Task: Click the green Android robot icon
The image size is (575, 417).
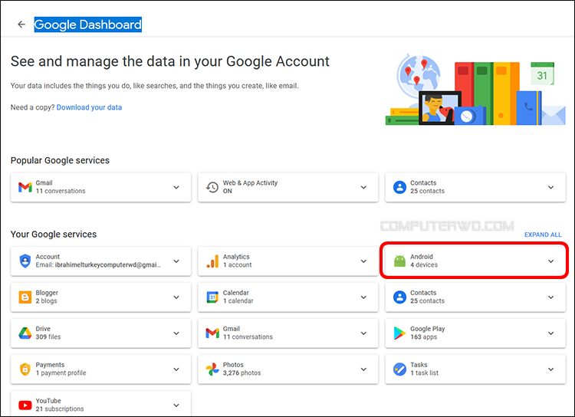Action: (x=399, y=261)
